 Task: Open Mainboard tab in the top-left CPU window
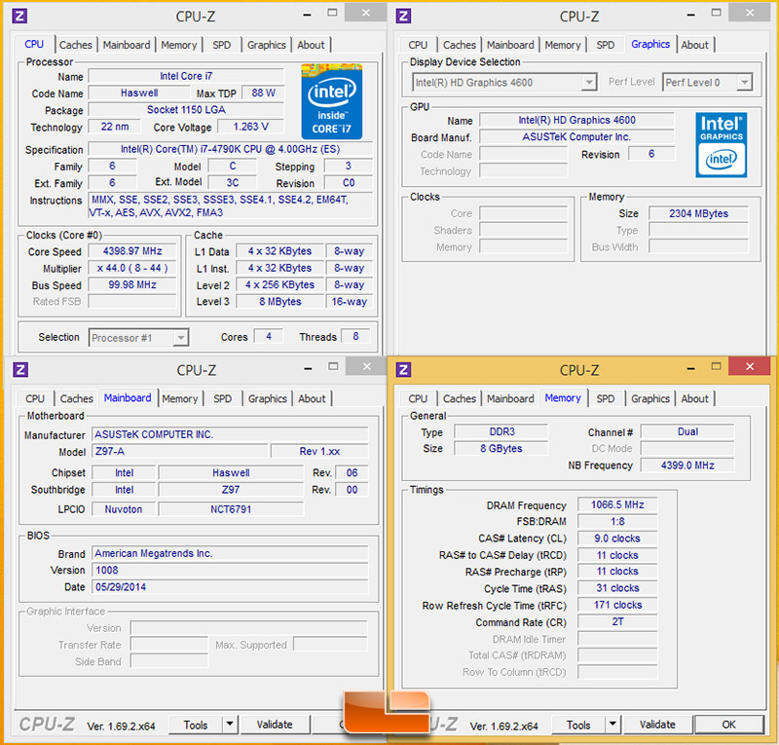[x=127, y=45]
